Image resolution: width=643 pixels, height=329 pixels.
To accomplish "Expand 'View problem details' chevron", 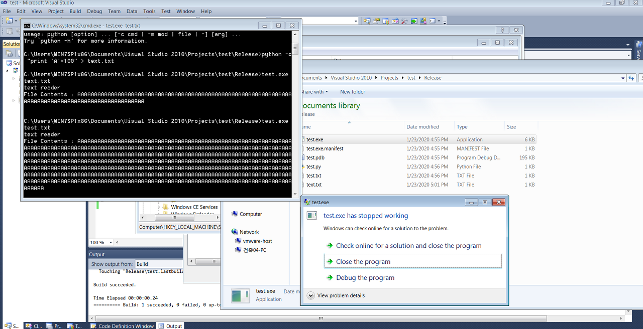I will (310, 295).
